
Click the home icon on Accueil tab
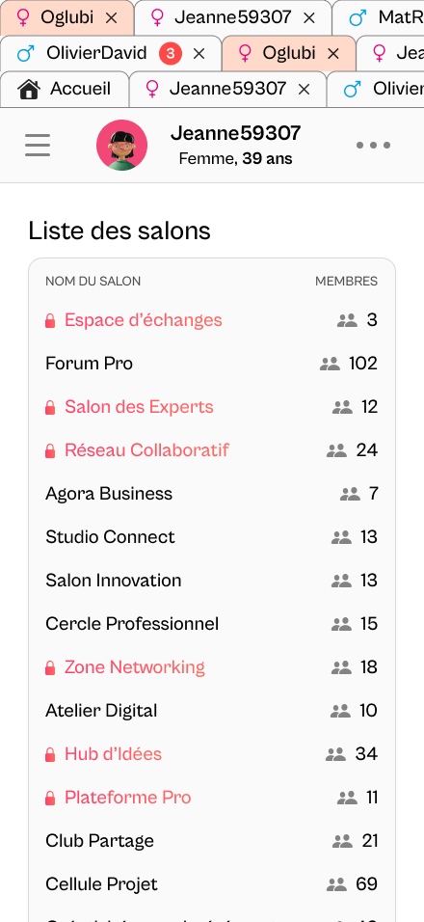tap(29, 89)
